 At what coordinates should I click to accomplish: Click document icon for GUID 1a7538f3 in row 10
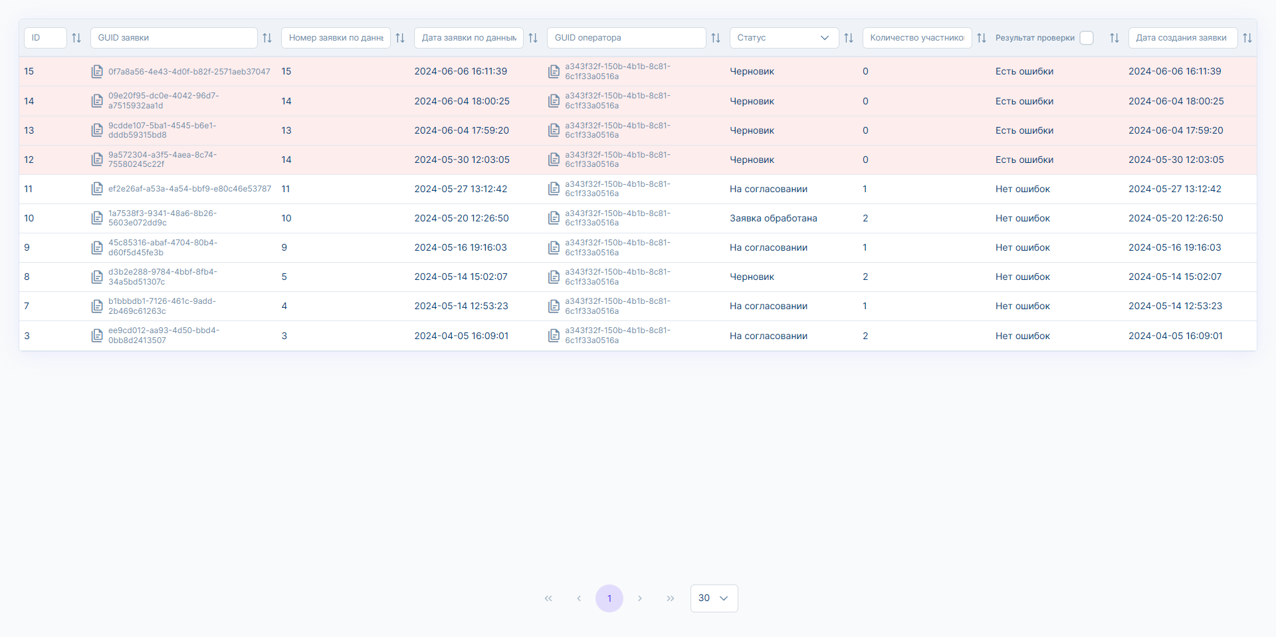[x=97, y=218]
